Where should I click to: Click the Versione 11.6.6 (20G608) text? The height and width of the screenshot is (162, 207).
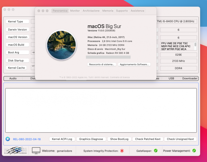point(101,31)
